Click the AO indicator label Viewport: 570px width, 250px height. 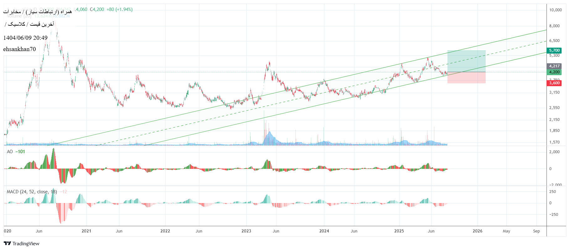click(10, 152)
